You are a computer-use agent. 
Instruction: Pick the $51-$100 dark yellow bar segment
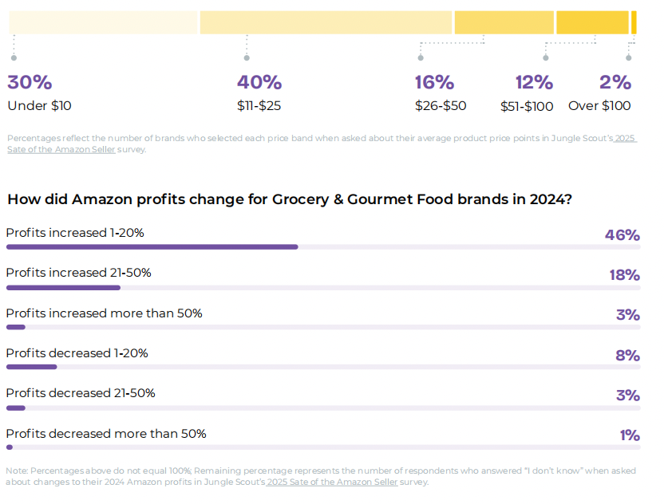tap(592, 22)
